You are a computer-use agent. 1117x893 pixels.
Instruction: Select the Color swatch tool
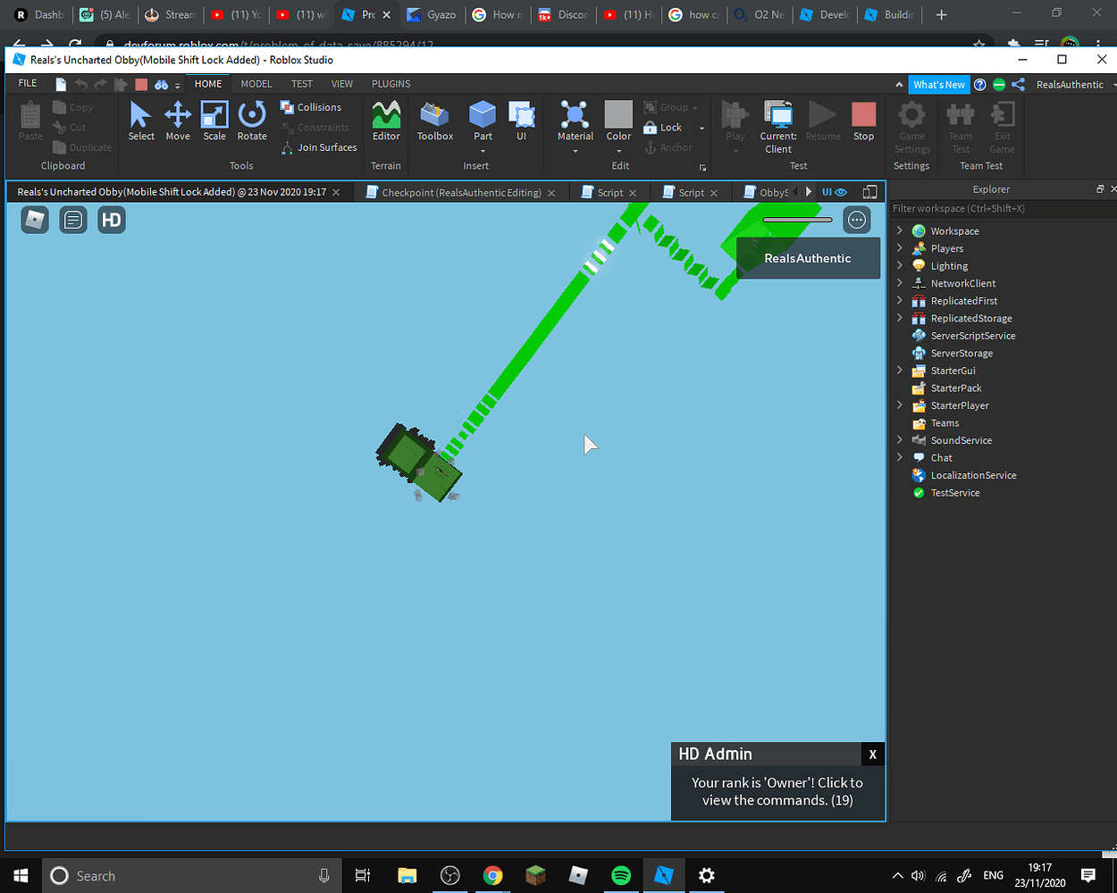pos(618,121)
